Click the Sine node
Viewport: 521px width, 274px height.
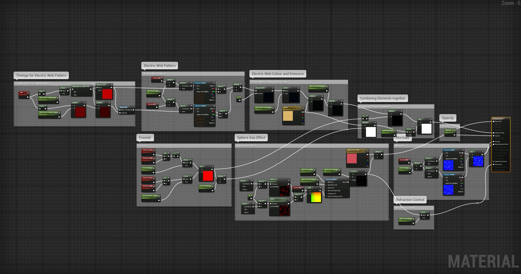[41, 91]
